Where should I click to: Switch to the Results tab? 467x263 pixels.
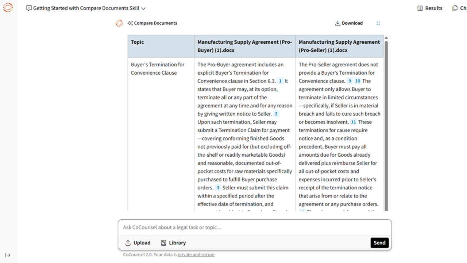click(430, 8)
